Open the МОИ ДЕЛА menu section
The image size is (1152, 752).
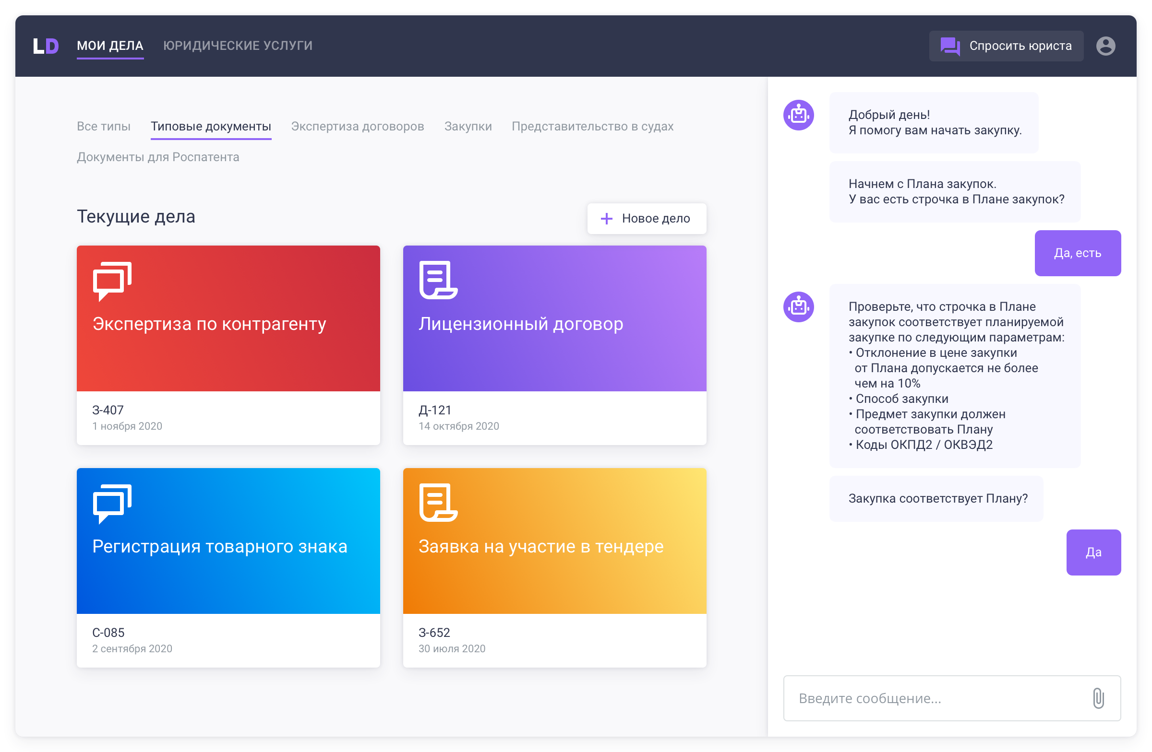click(x=110, y=46)
